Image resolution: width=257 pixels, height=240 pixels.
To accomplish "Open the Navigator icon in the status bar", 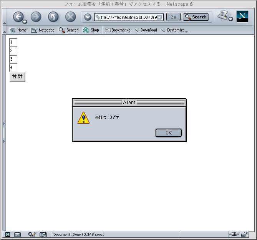I will pyautogui.click(x=8, y=235).
